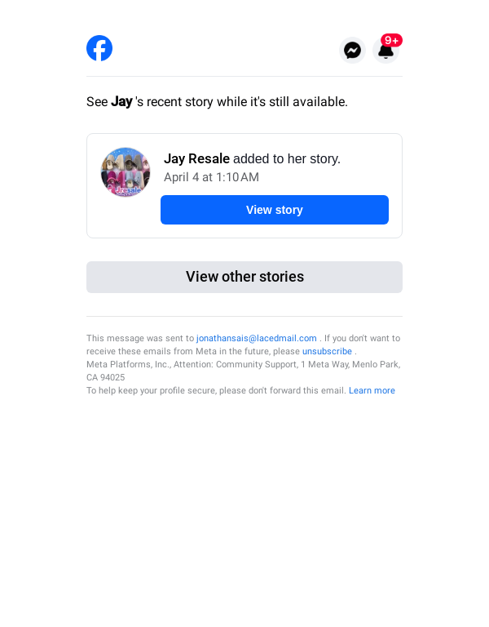
Task: Click the Facebook logo
Action: coord(99,48)
